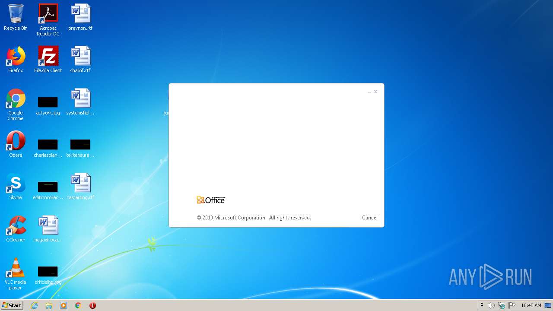The width and height of the screenshot is (553, 311).
Task: Open Internet Explorer from taskbar
Action: (34, 305)
